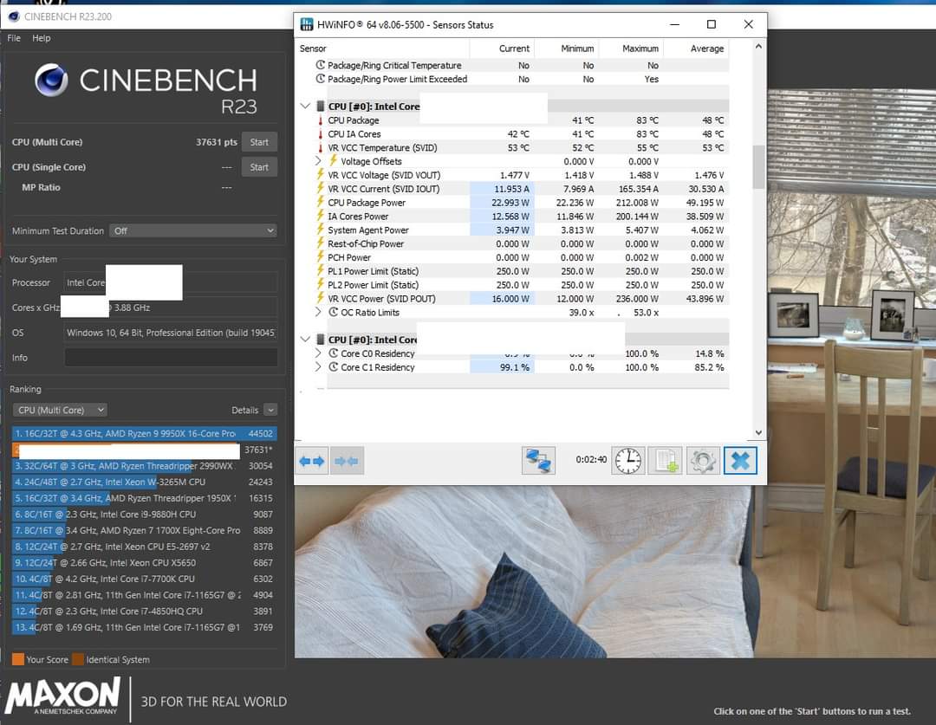Collapse the first CPU [#0] Intel Core group
936x725 pixels.
[305, 107]
